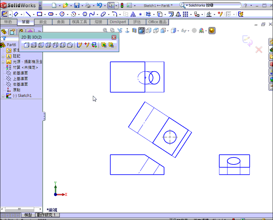This screenshot has width=273, height=220.
Task: Select the Ellipse sketch tool
Action: pos(103,14)
